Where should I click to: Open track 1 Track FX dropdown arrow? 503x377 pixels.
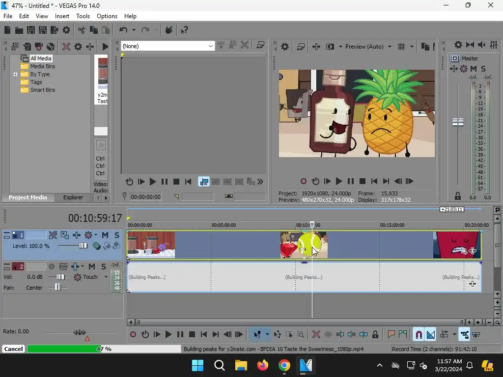tap(96, 235)
